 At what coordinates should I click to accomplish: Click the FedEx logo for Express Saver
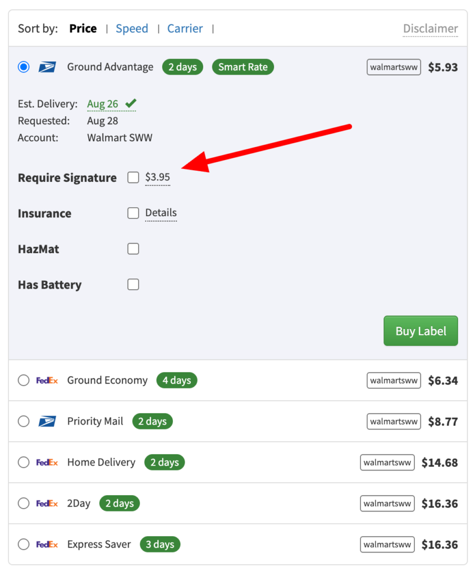tap(47, 545)
